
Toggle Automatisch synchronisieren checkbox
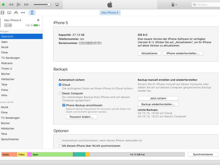pos(60,140)
